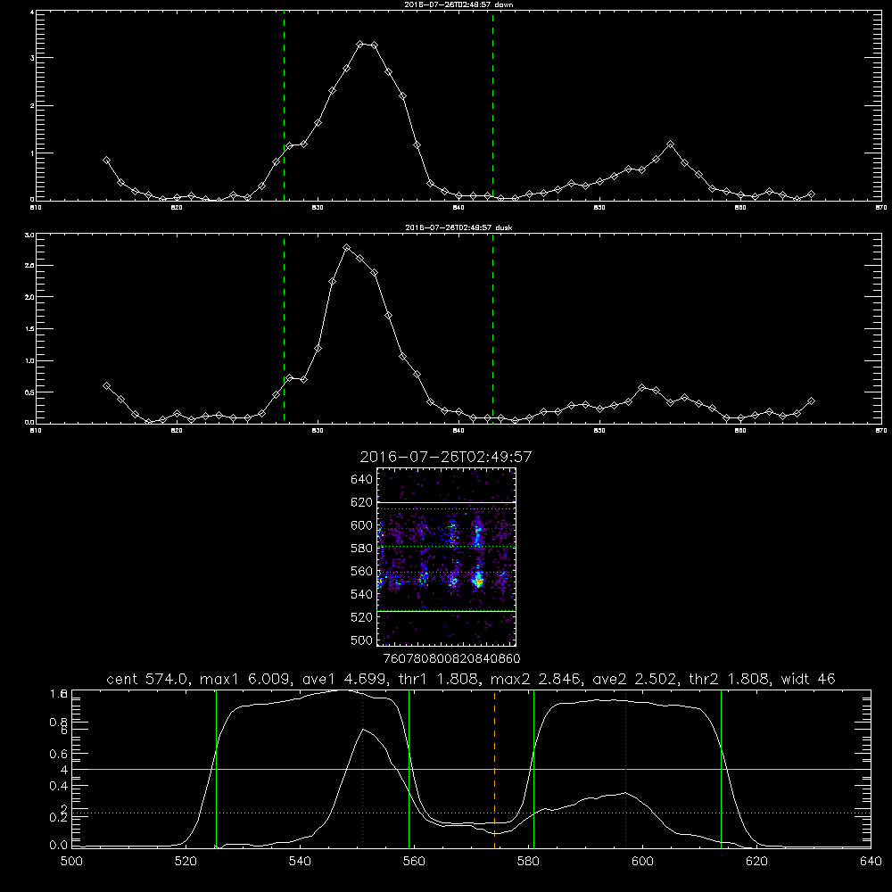Click the solid green line at 525

click(x=216, y=768)
